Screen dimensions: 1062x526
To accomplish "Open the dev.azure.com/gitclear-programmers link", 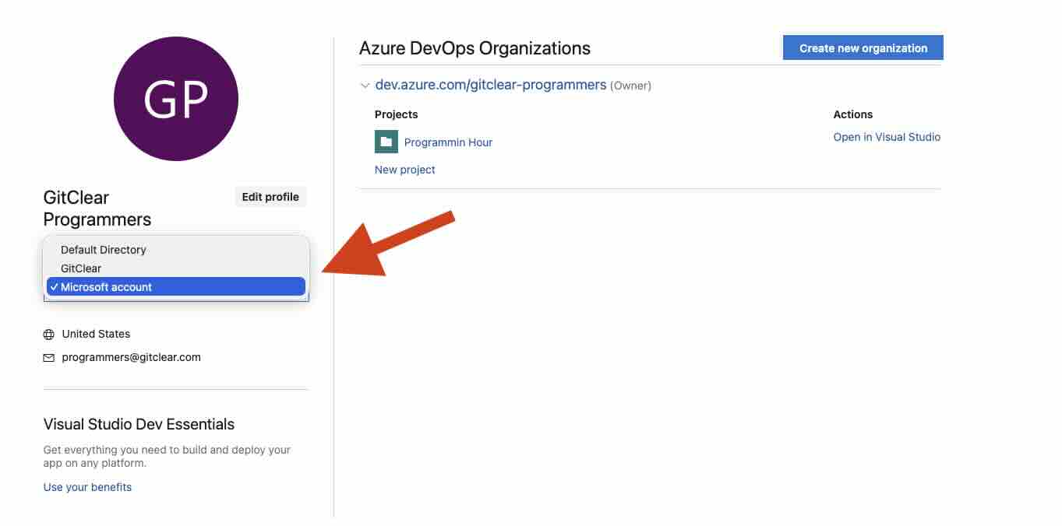I will point(490,85).
